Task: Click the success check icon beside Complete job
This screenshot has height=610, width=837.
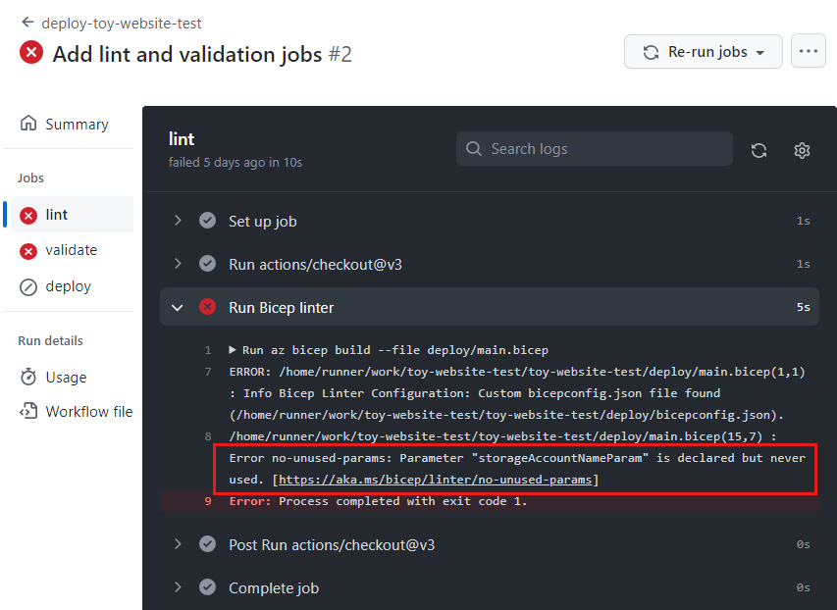Action: tap(207, 587)
